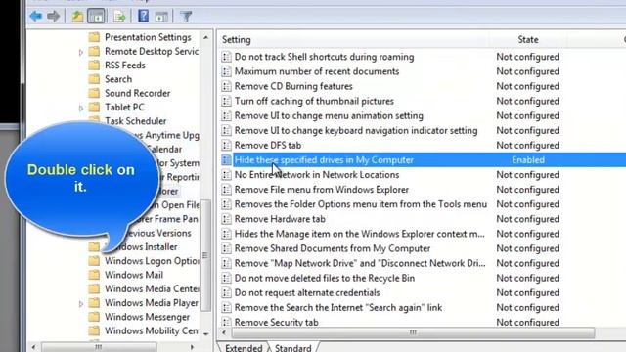Toggle console tree pane toolbar icon
The width and height of the screenshot is (626, 352).
tap(96, 17)
